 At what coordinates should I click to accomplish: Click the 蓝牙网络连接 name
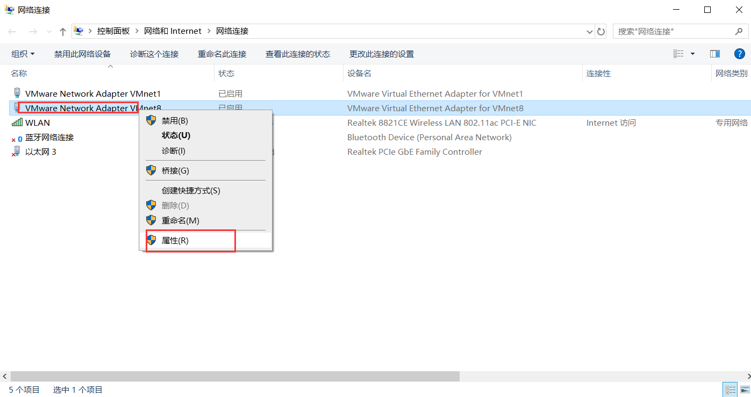pos(49,138)
